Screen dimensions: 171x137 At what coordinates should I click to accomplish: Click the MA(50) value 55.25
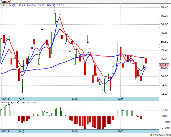[41, 6]
